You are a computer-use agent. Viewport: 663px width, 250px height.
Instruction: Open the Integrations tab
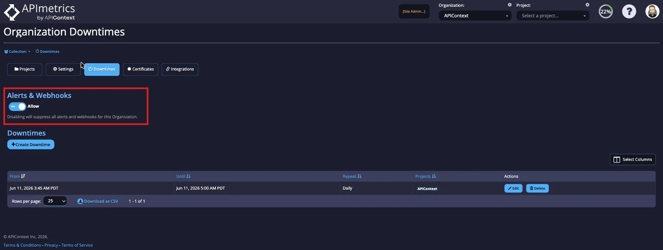point(180,69)
